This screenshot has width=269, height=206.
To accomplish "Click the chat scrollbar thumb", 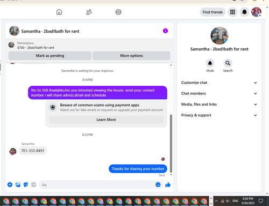I will pos(171,143).
